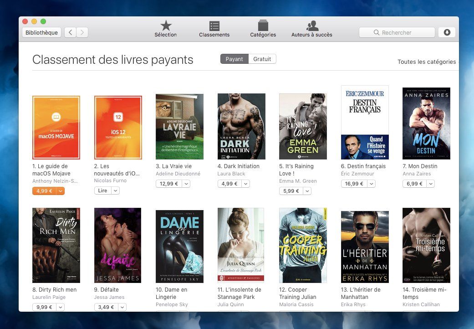Buy macOS Mojave guide for 4,99 €
The width and height of the screenshot is (474, 329).
click(x=44, y=191)
